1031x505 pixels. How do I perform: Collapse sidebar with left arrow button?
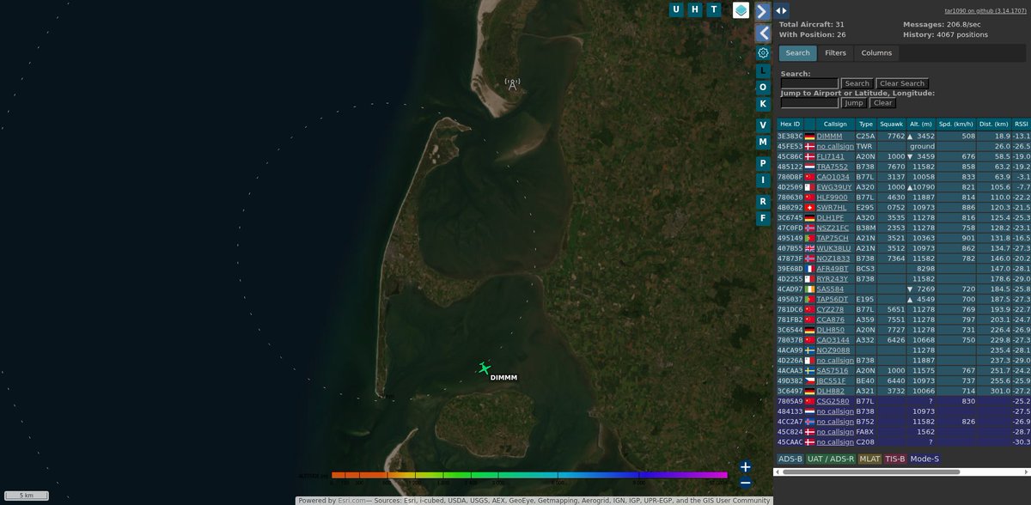click(x=763, y=33)
